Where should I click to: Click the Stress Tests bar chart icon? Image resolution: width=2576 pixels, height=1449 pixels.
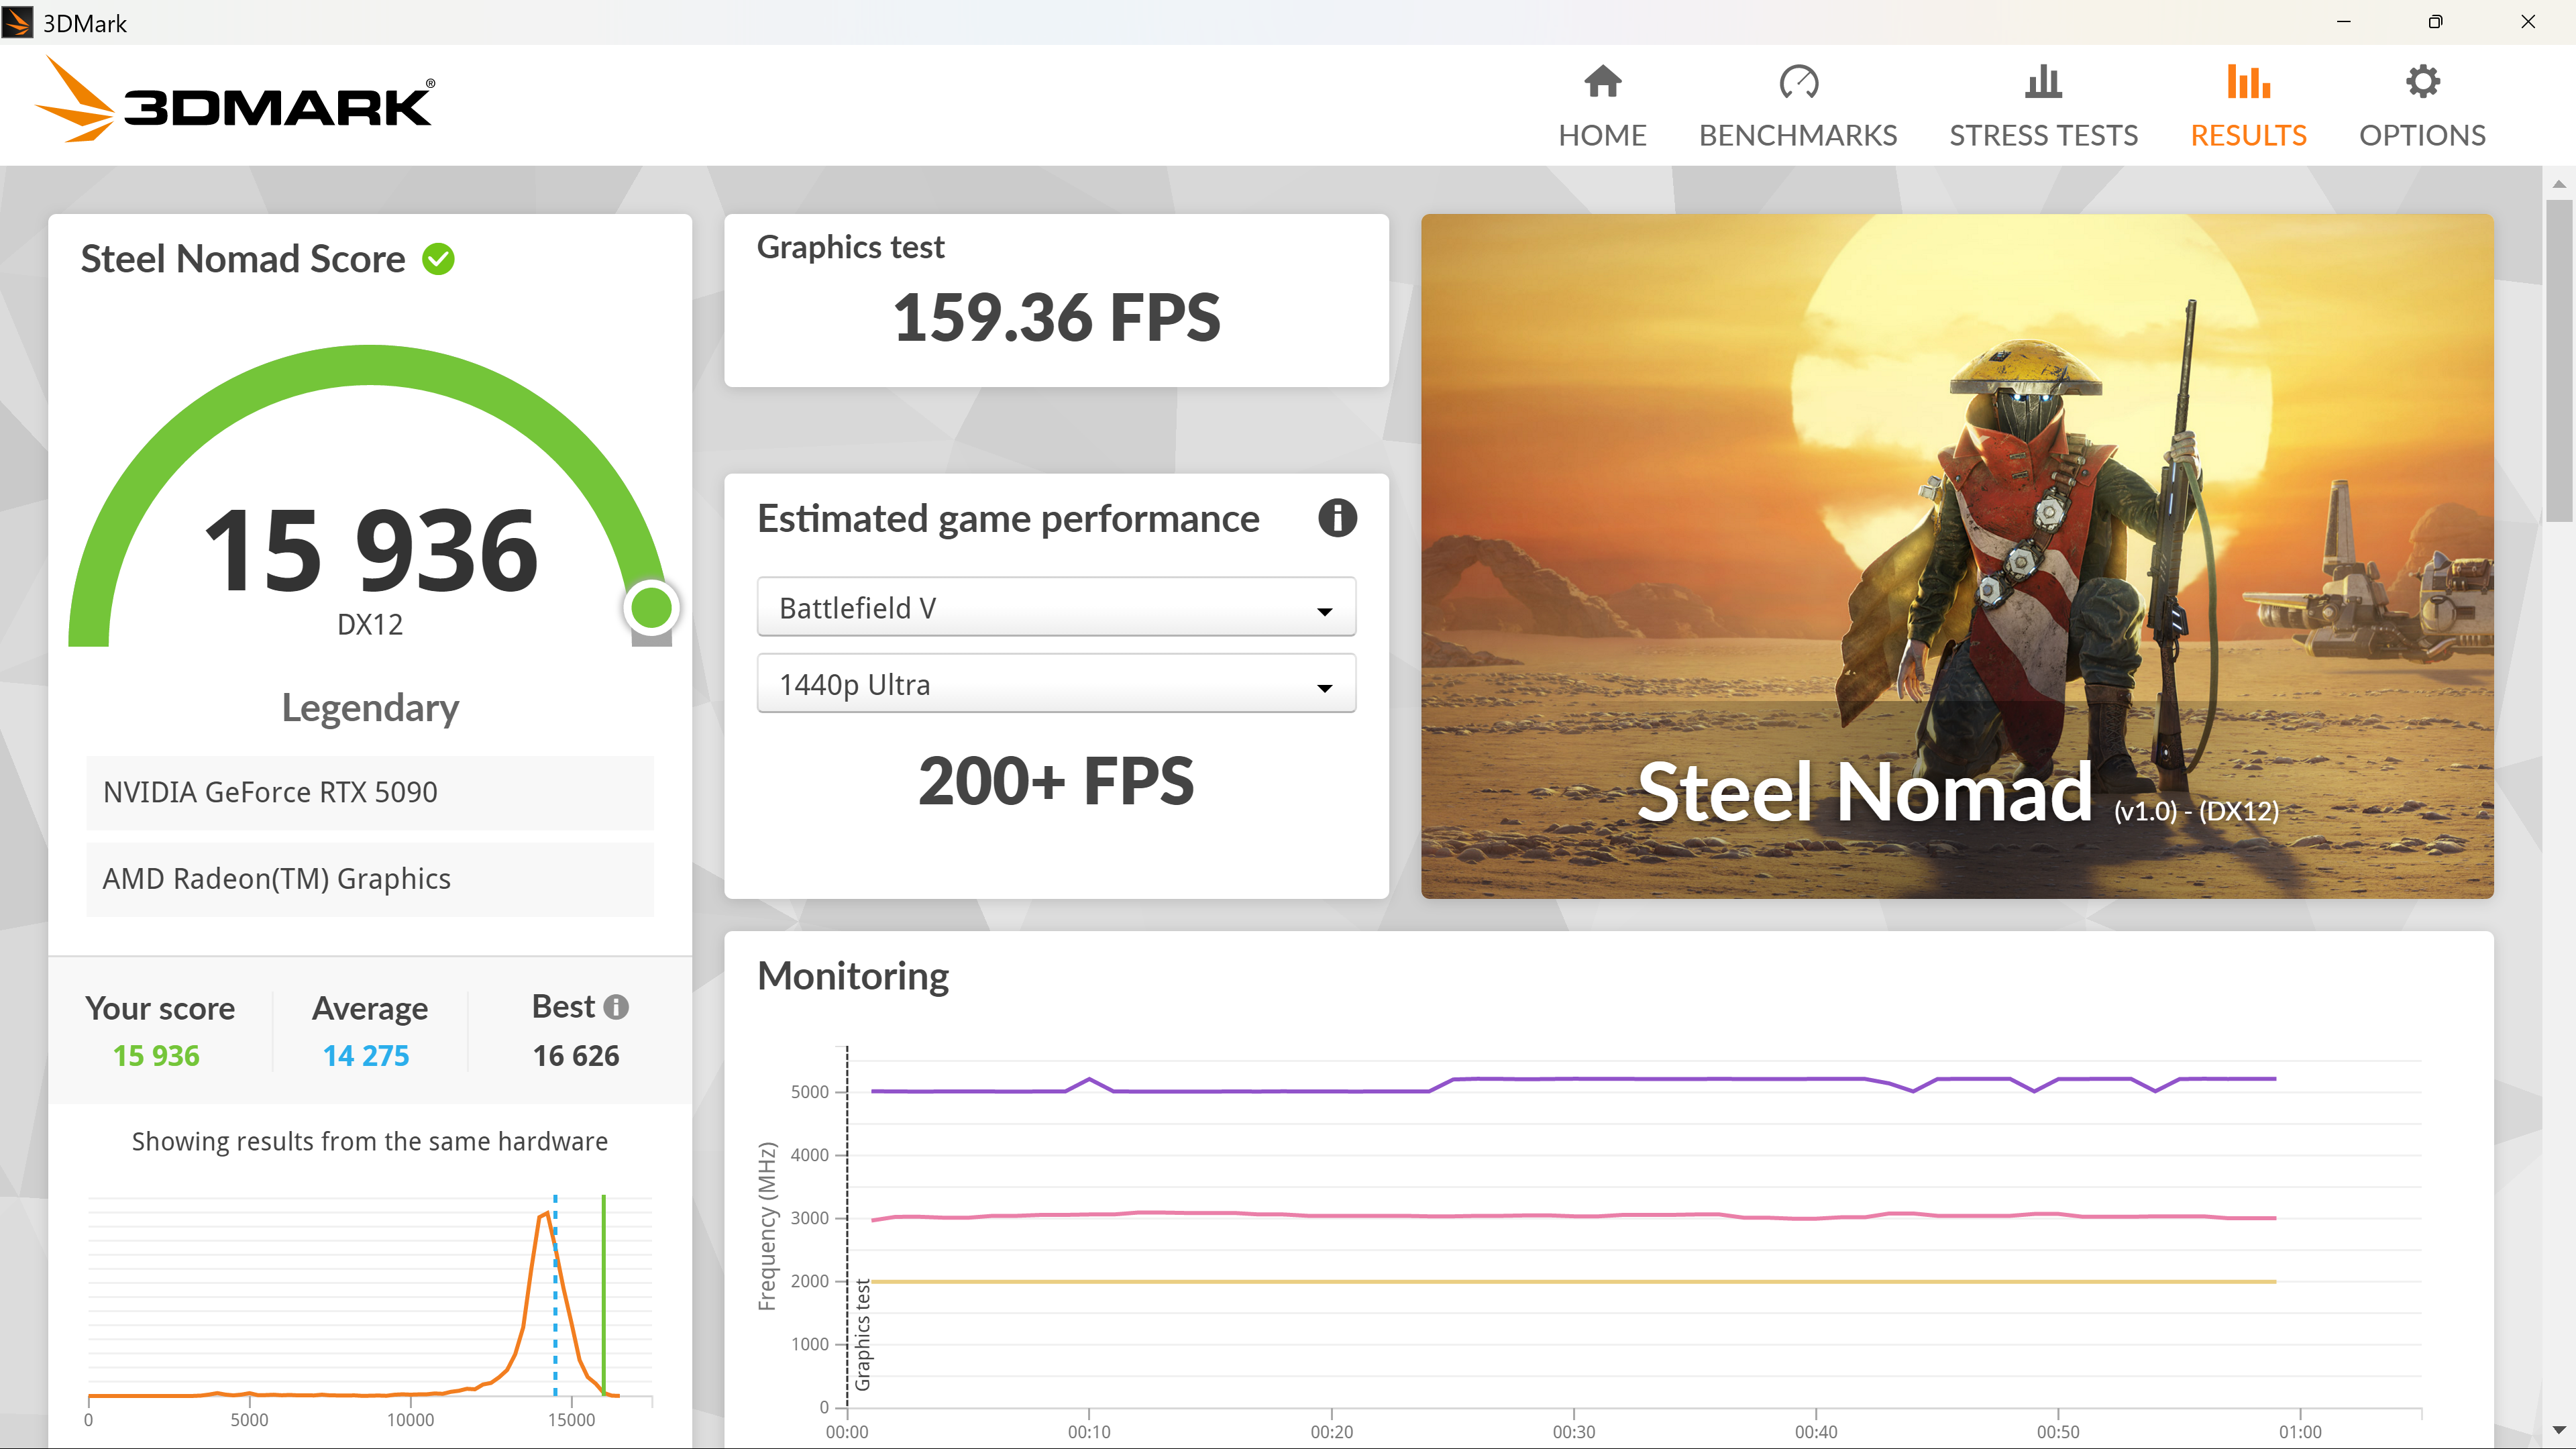click(x=2043, y=82)
